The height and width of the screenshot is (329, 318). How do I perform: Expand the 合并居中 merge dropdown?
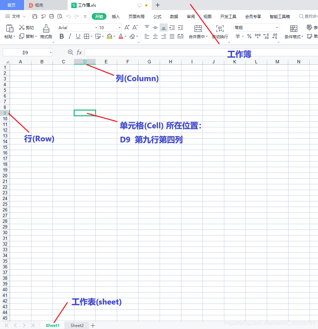pos(207,37)
